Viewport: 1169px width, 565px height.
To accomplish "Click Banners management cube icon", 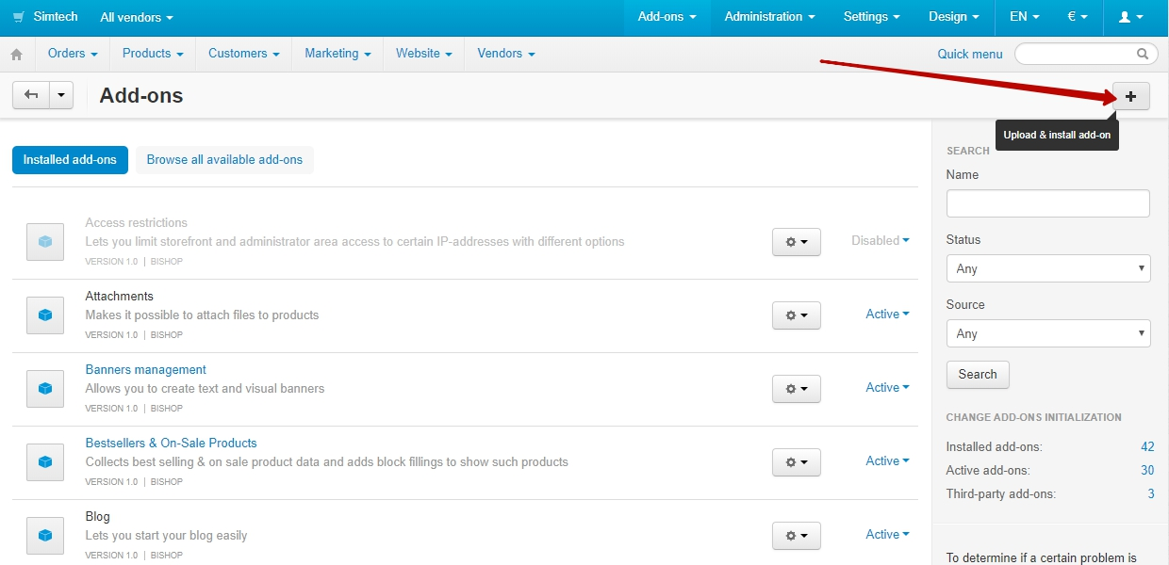I will click(45, 389).
